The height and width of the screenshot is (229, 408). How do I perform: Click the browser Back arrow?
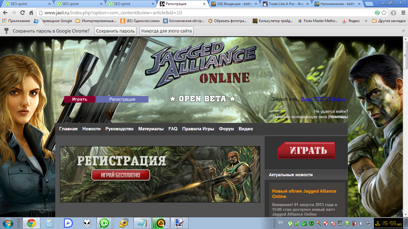click(x=5, y=13)
